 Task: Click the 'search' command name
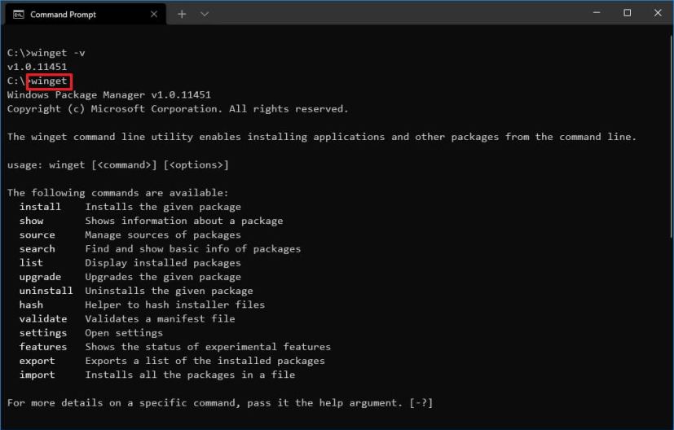[x=37, y=248]
